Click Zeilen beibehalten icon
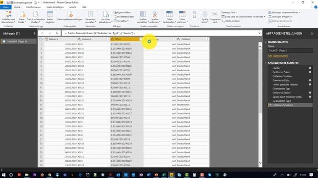Screen dimensions: 318x178 pyautogui.click(x=169, y=14)
